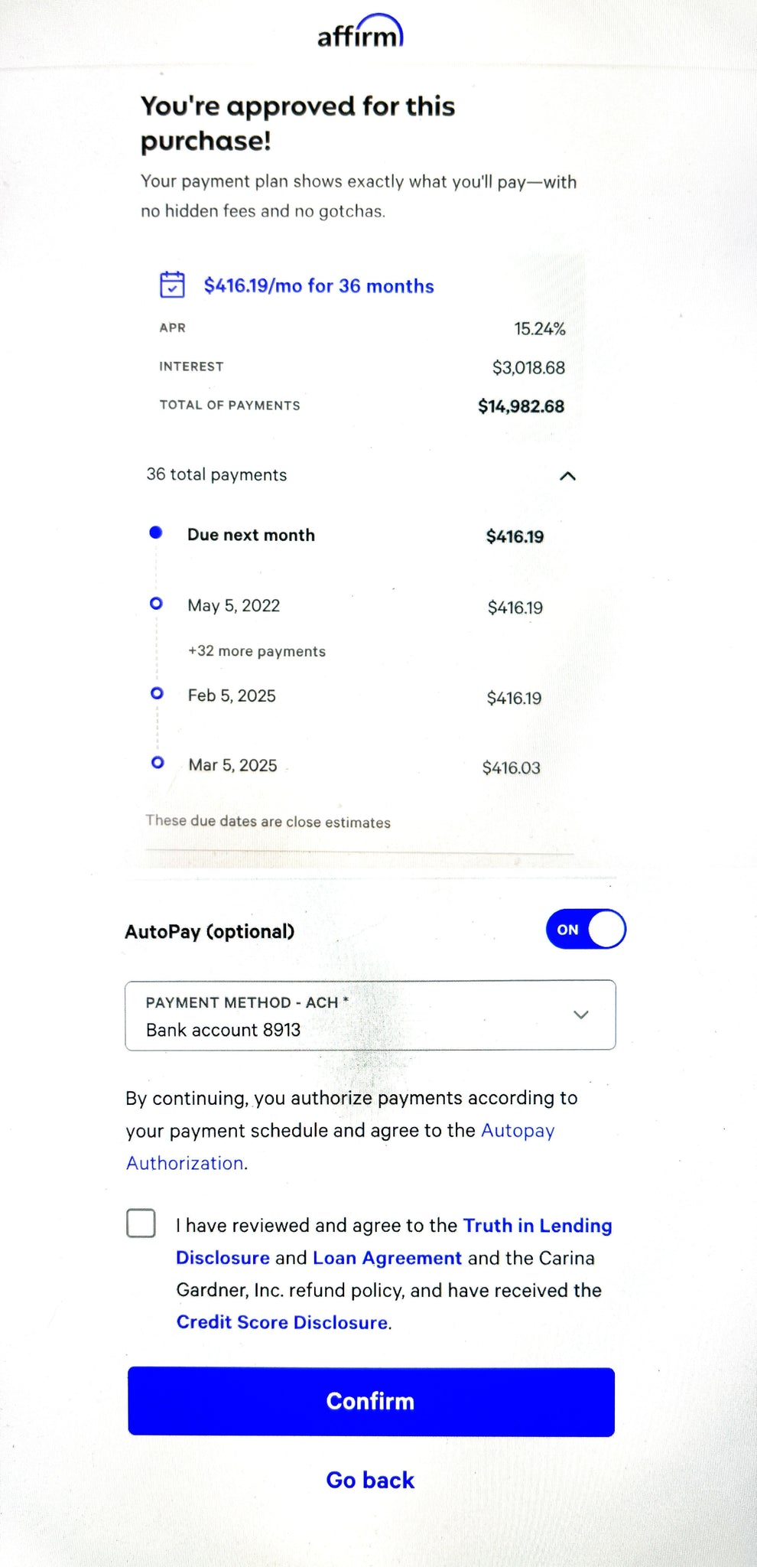757x1567 pixels.
Task: Check the agreement review checkbox
Action: pyautogui.click(x=141, y=1223)
